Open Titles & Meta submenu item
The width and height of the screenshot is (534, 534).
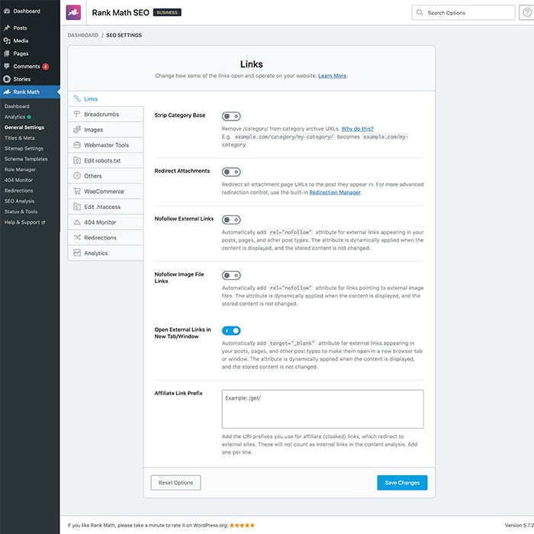click(19, 138)
